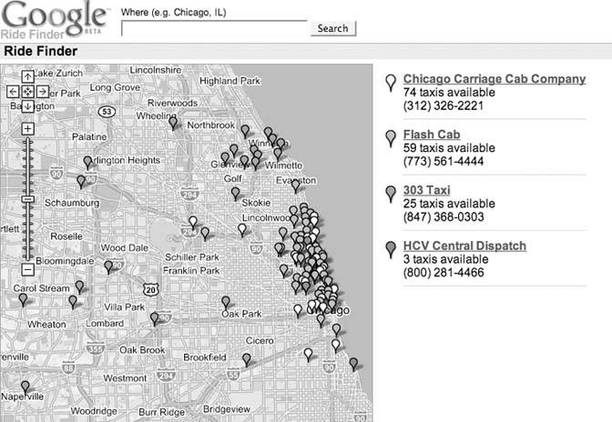Image resolution: width=612 pixels, height=422 pixels.
Task: Click the Cicero map label
Action: (x=260, y=340)
